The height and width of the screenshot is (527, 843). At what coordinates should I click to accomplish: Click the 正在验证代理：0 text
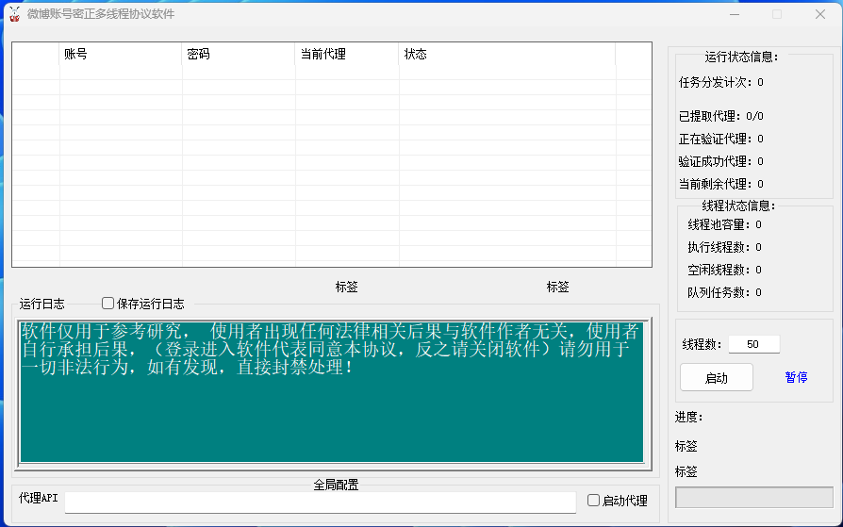pos(721,139)
